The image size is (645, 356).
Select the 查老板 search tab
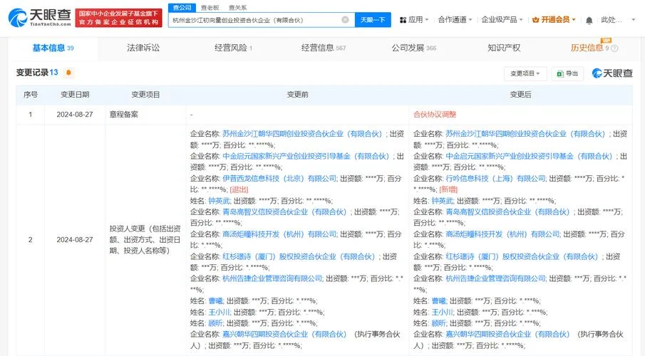pyautogui.click(x=210, y=8)
